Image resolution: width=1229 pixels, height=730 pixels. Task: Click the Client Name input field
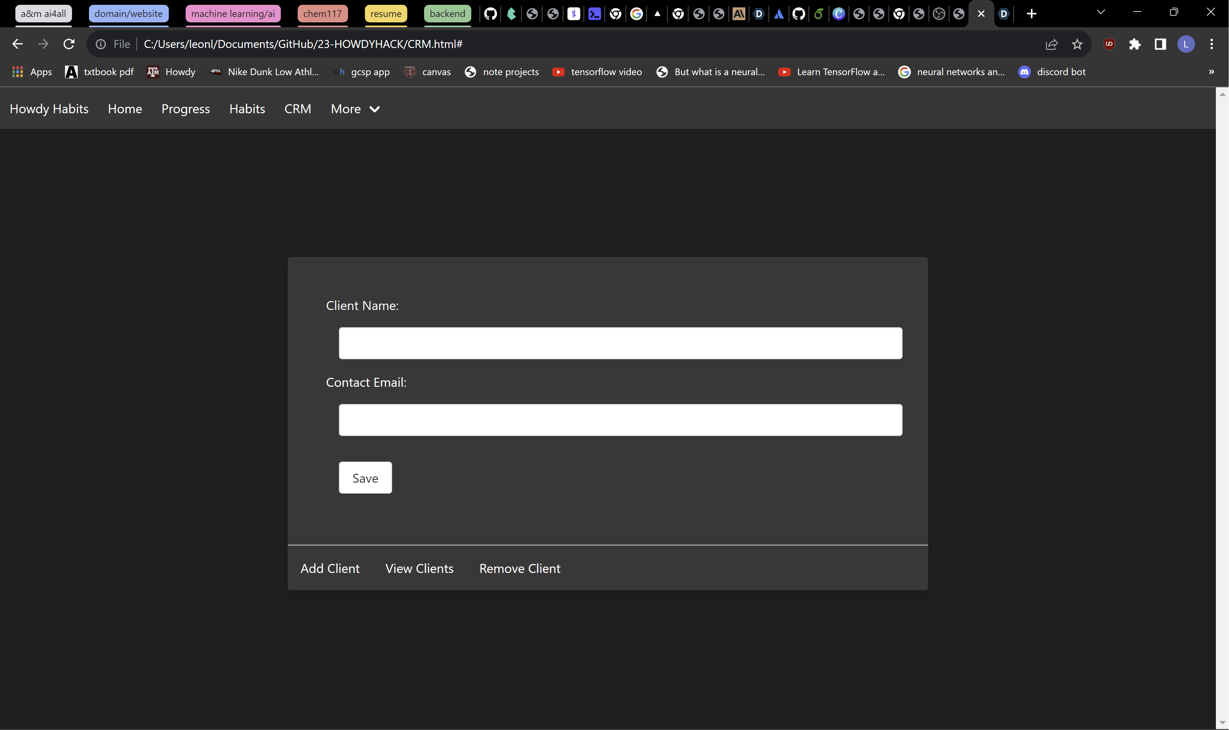[620, 343]
